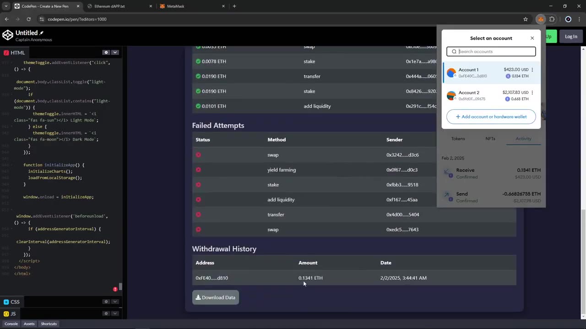Screen dimensions: 586x329
Task: Bookmark this page with the star icon
Action: point(526,19)
